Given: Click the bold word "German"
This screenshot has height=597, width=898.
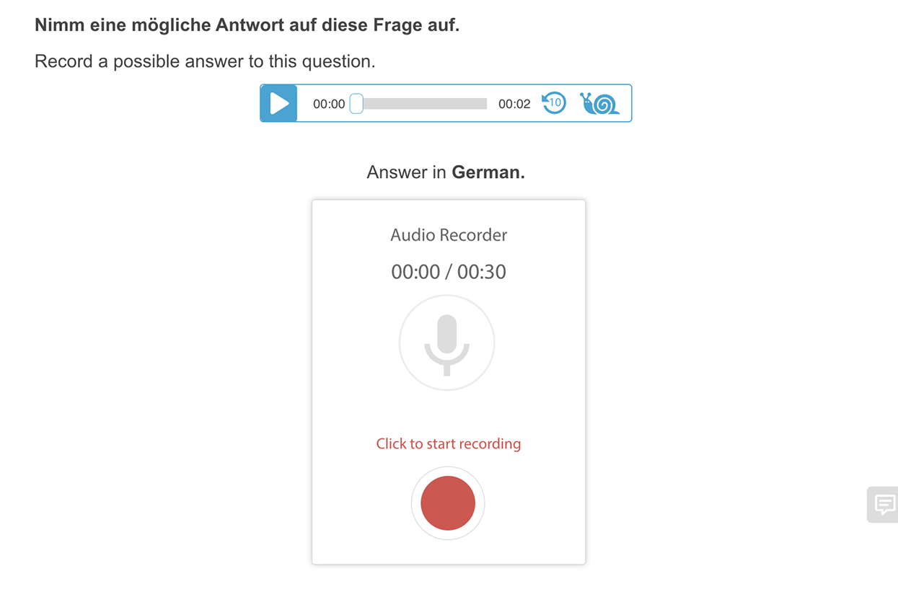Looking at the screenshot, I should click(x=488, y=172).
